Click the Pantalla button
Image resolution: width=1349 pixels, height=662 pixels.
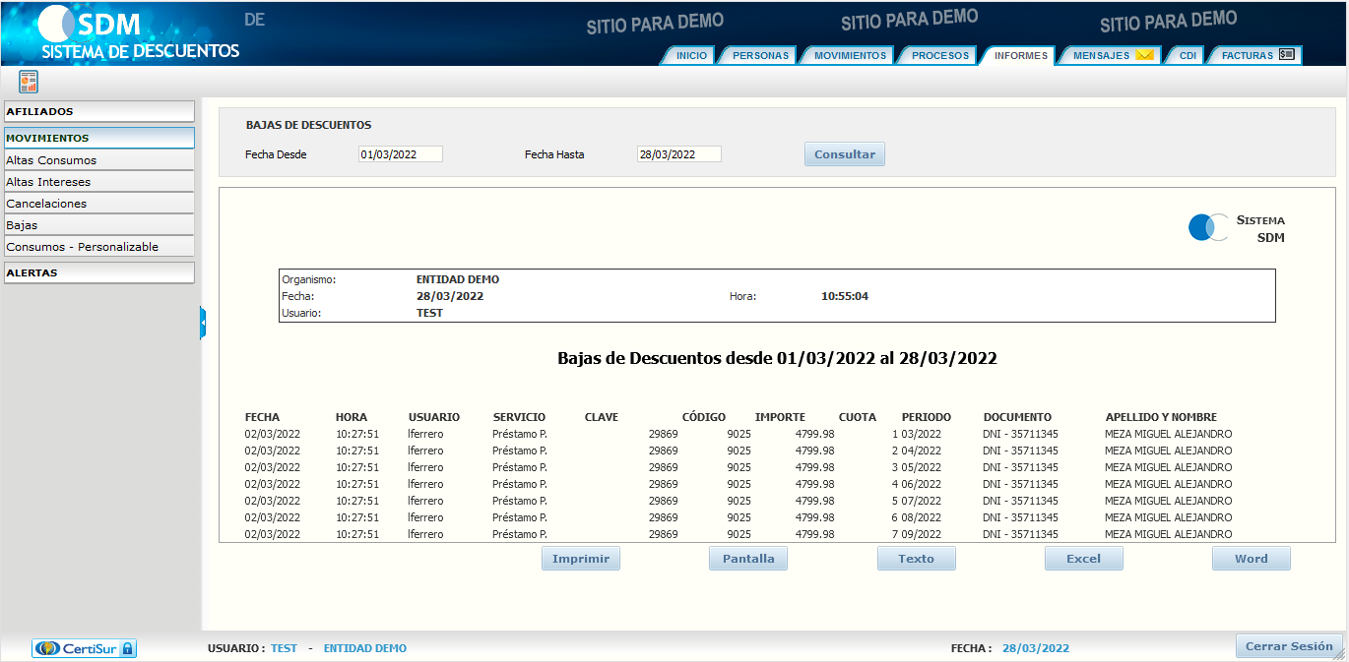click(748, 559)
